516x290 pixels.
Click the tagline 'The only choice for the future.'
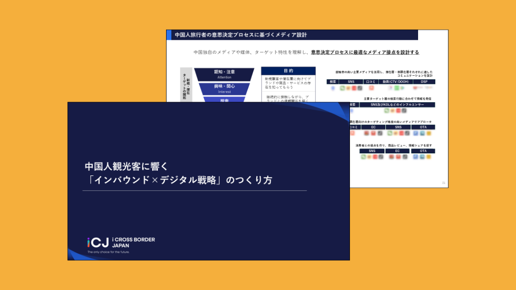pos(108,252)
